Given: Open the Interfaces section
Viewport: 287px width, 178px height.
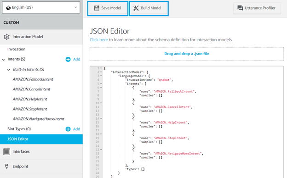Looking at the screenshot, I should tap(41, 151).
